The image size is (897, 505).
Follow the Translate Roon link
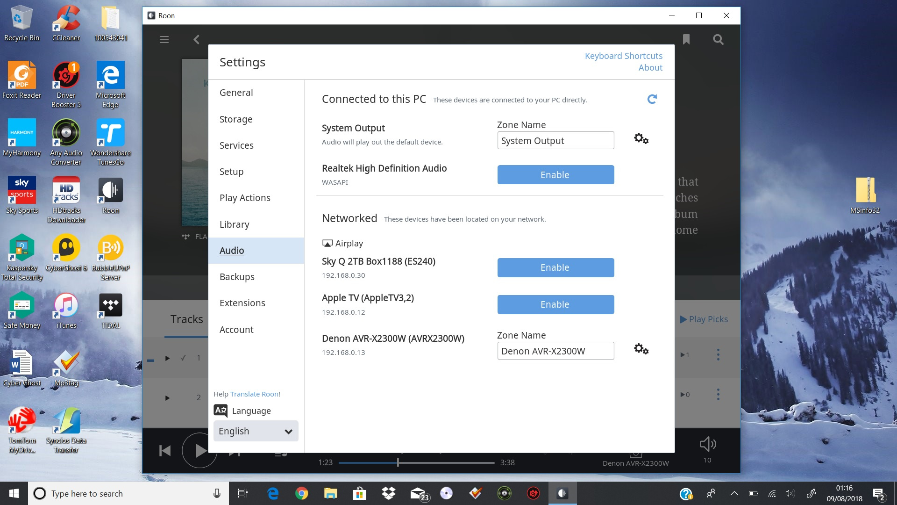254,394
